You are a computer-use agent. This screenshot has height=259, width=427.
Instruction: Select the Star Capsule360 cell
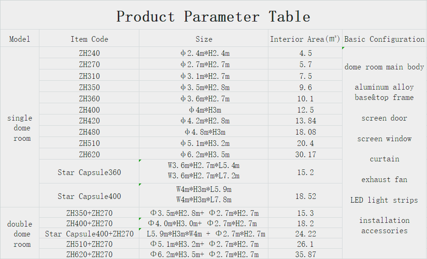tap(89, 172)
